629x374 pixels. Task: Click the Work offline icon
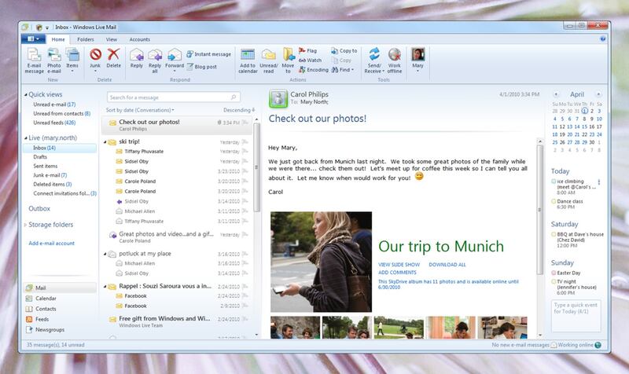[x=395, y=61]
